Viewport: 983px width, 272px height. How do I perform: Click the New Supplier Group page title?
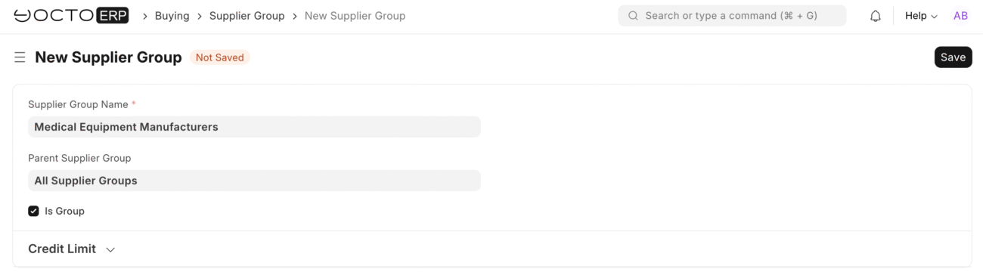pyautogui.click(x=108, y=57)
